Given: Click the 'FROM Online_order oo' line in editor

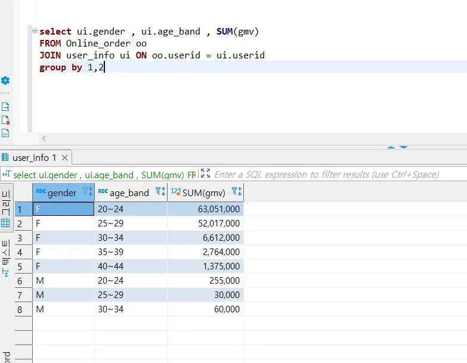Looking at the screenshot, I should (93, 44).
